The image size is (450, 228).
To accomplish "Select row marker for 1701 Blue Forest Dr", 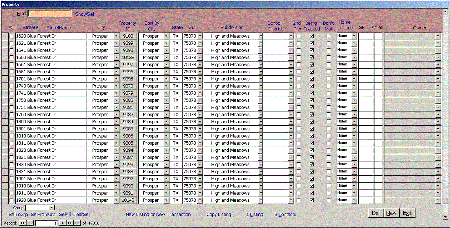I will click(x=5, y=79).
